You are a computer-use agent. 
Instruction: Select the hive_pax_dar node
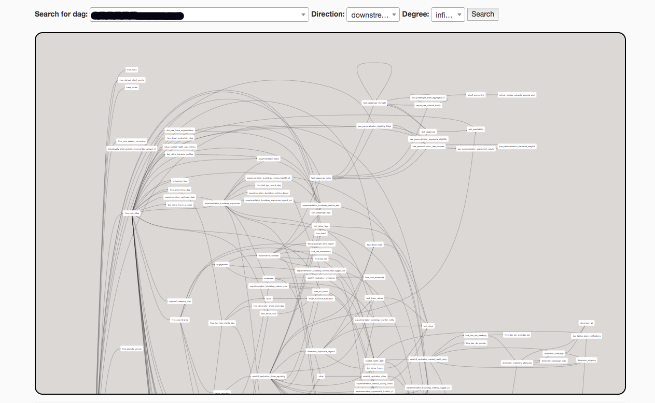[x=321, y=258]
